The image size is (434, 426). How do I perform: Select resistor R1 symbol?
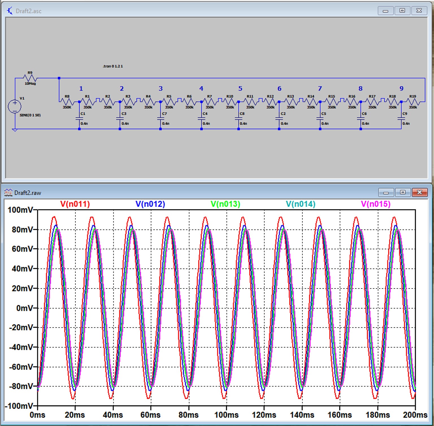pos(88,102)
